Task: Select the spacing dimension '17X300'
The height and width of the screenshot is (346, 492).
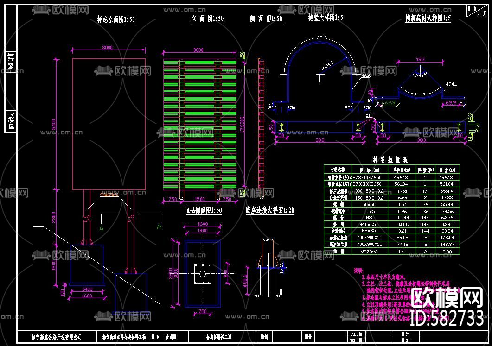Action: point(242,125)
